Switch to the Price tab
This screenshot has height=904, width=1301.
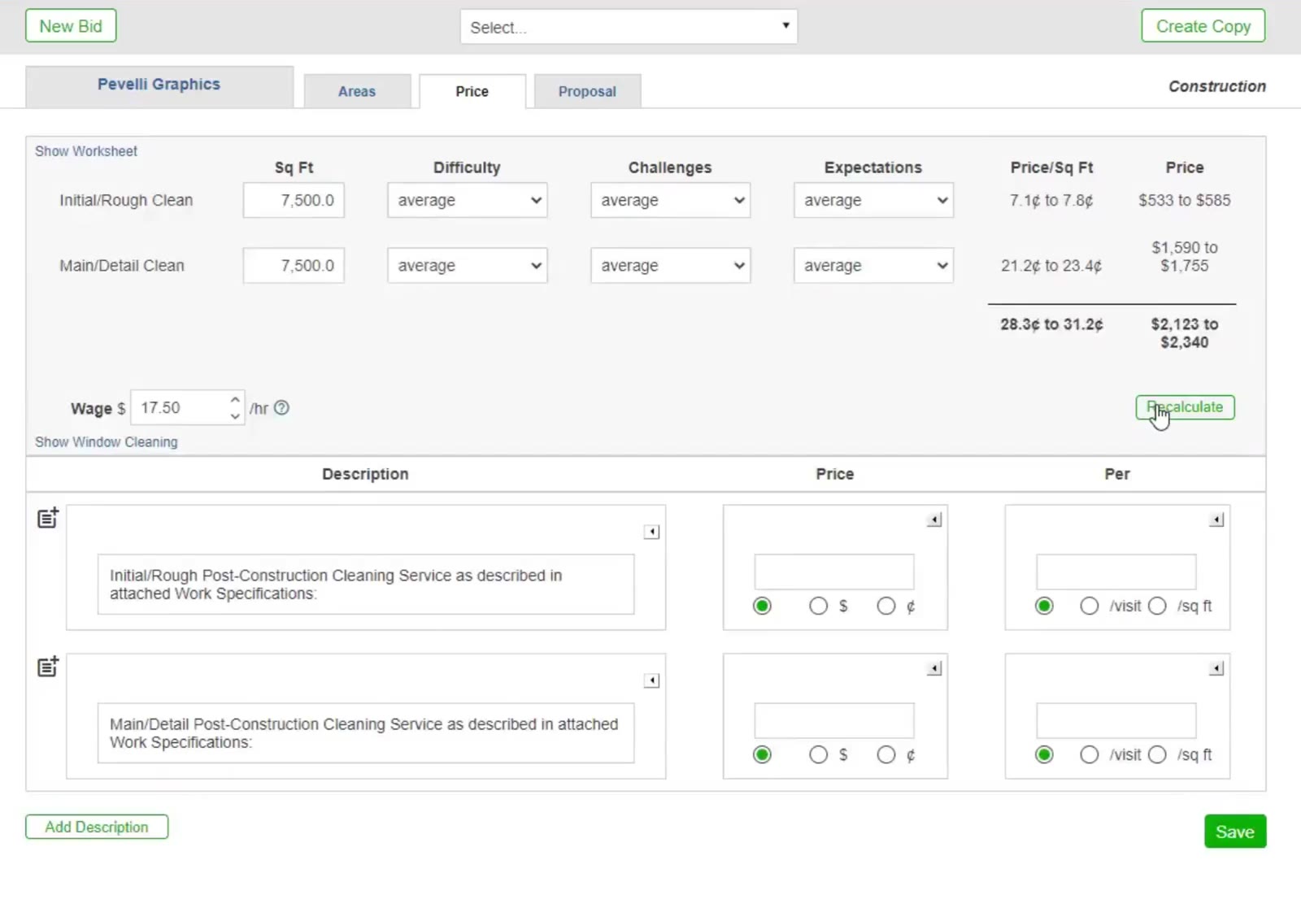point(472,91)
